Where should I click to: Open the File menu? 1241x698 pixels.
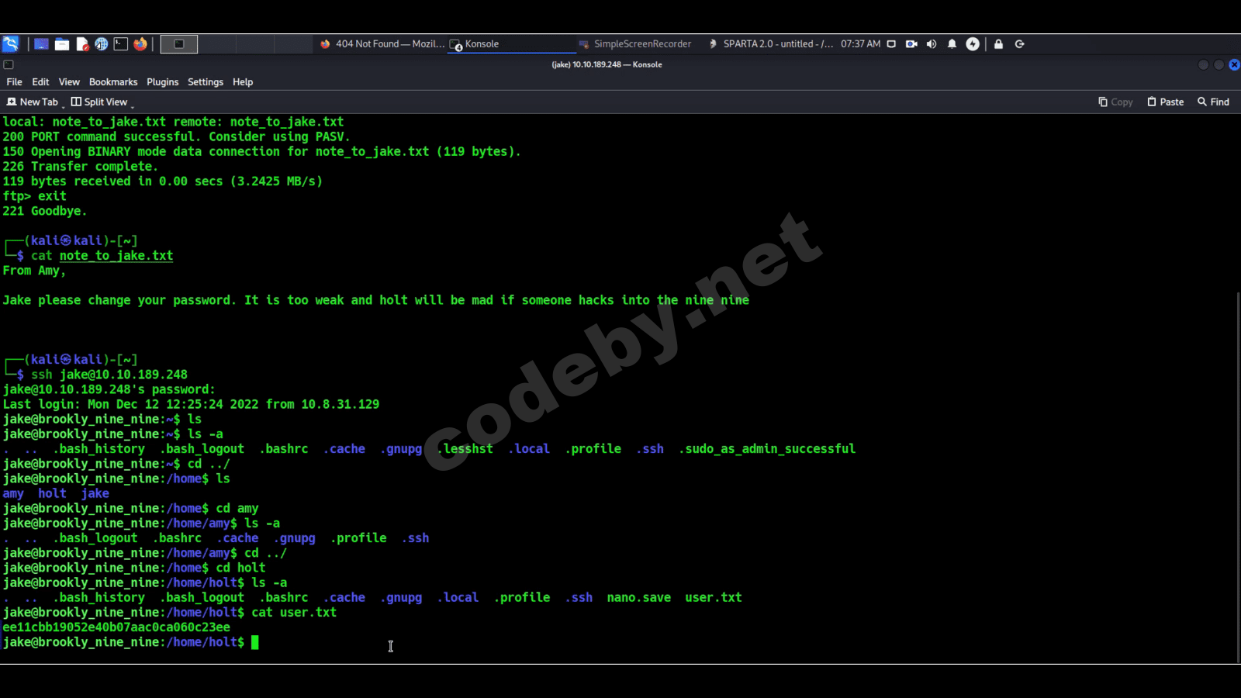[14, 82]
